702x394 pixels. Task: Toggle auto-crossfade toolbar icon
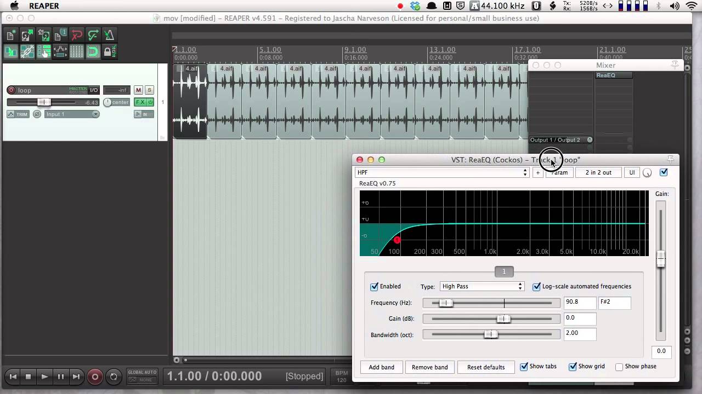click(x=10, y=52)
